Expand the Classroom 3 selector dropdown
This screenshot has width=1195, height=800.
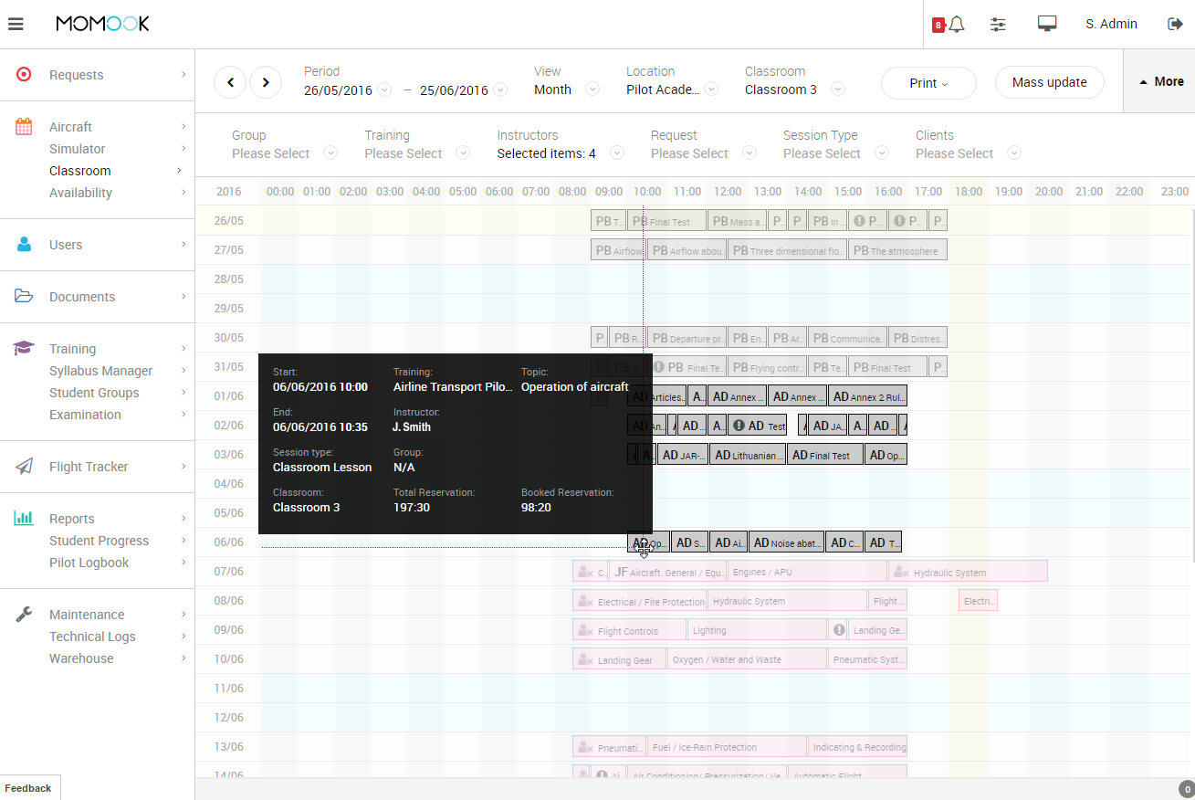pyautogui.click(x=837, y=89)
